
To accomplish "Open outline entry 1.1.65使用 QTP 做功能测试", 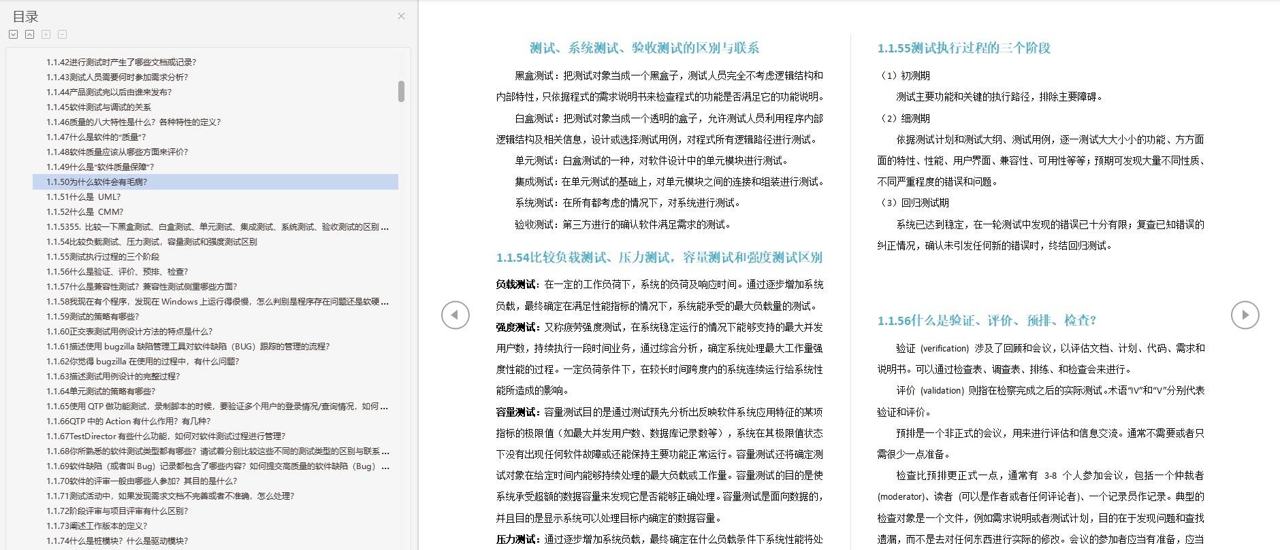I will coord(218,406).
